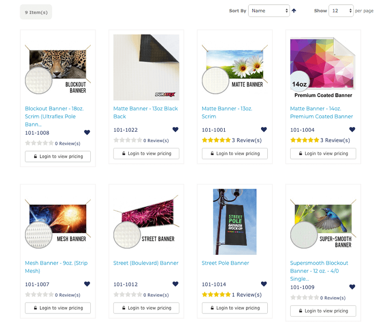Screen dimensions: 382x328
Task: Open the Duratex black back banner image
Action: (x=146, y=67)
